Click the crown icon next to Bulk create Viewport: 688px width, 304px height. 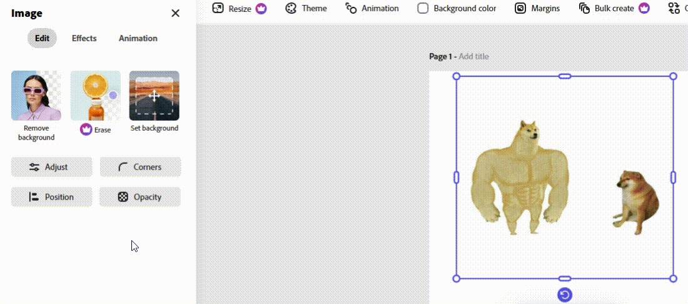[x=644, y=8]
